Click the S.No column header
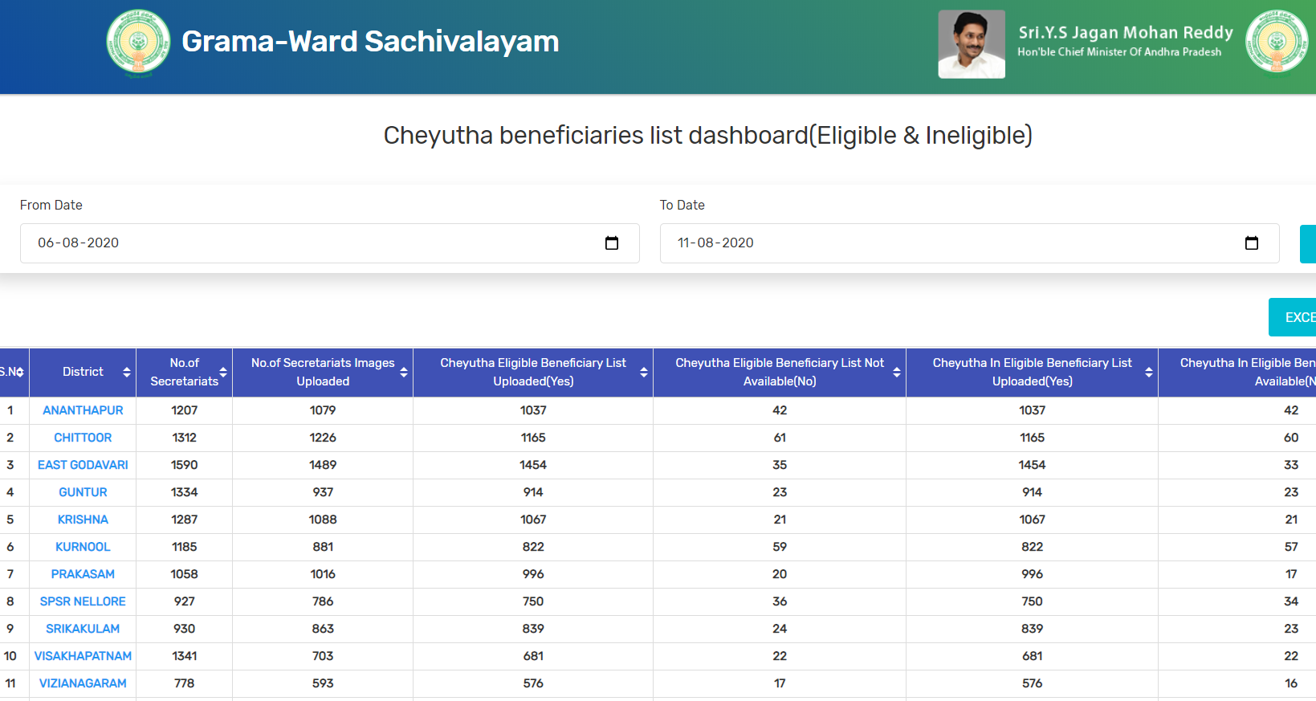This screenshot has width=1316, height=701. tap(13, 372)
